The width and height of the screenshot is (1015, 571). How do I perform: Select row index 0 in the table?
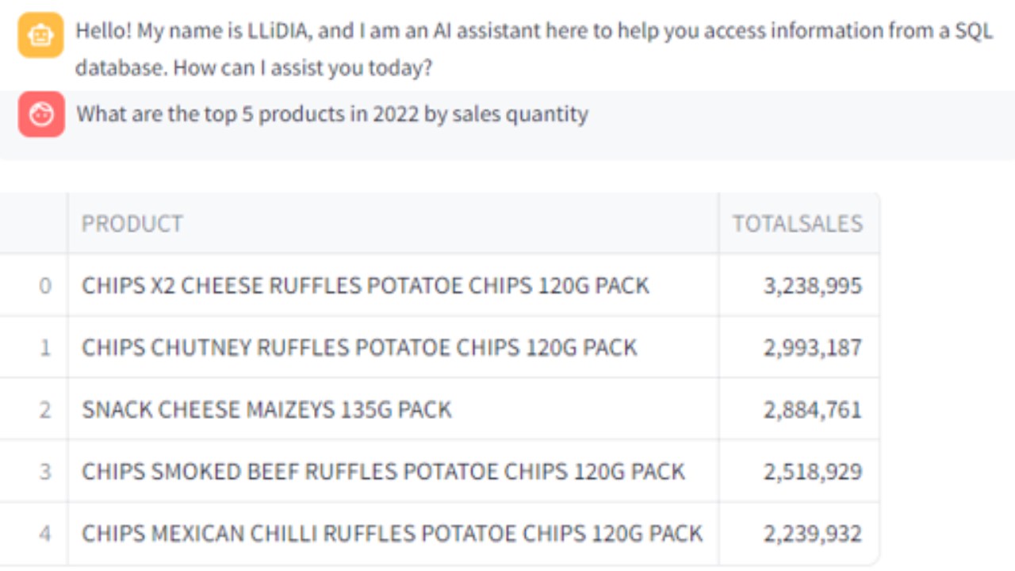pyautogui.click(x=45, y=285)
